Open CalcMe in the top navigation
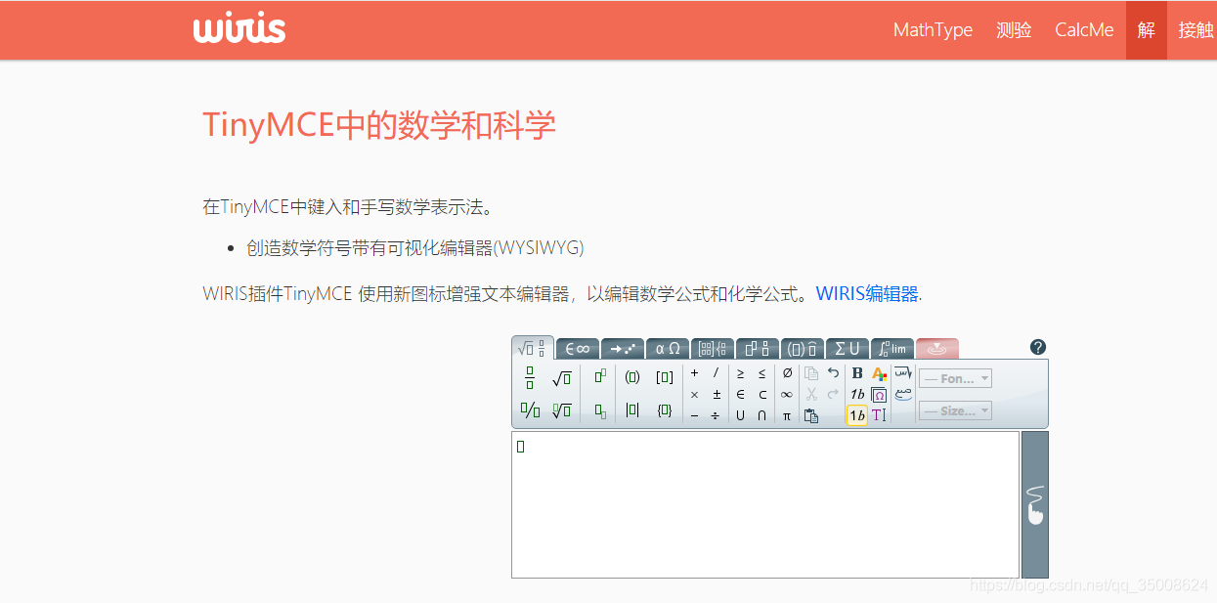Image resolution: width=1217 pixels, height=603 pixels. (1084, 30)
